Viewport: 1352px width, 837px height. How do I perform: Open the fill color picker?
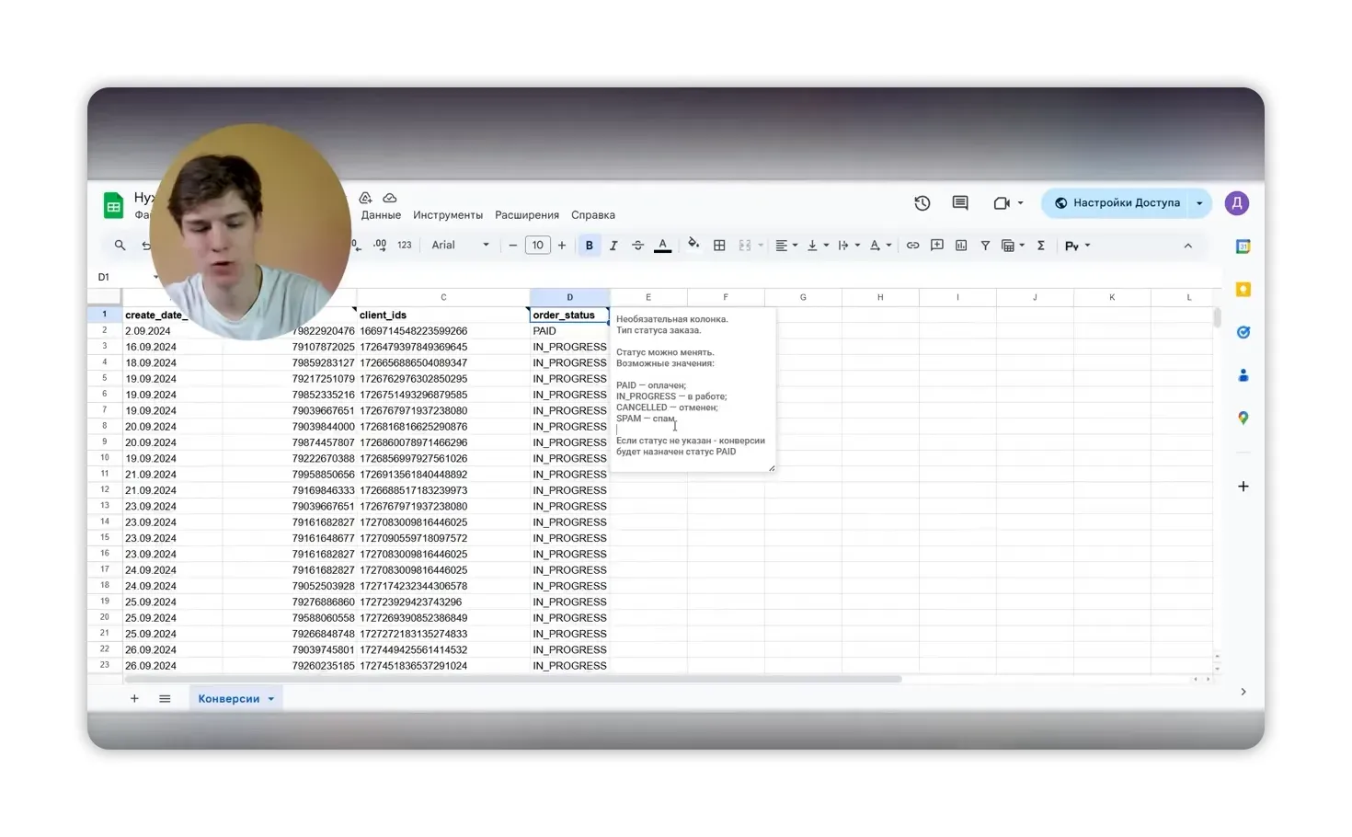pos(693,245)
